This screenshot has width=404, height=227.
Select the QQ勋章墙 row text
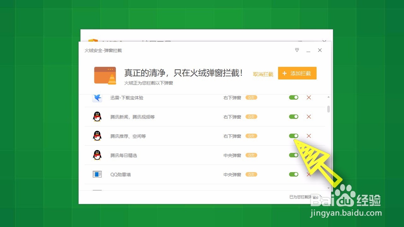pos(120,175)
